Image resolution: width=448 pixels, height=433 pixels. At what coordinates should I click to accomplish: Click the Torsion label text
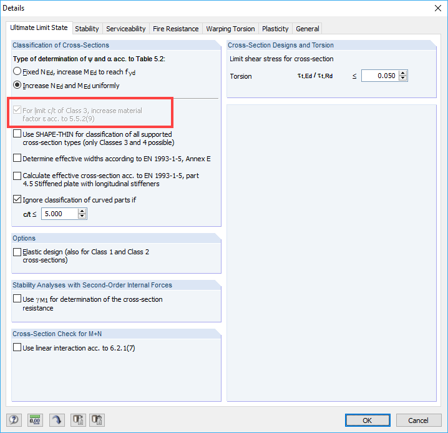pos(241,76)
